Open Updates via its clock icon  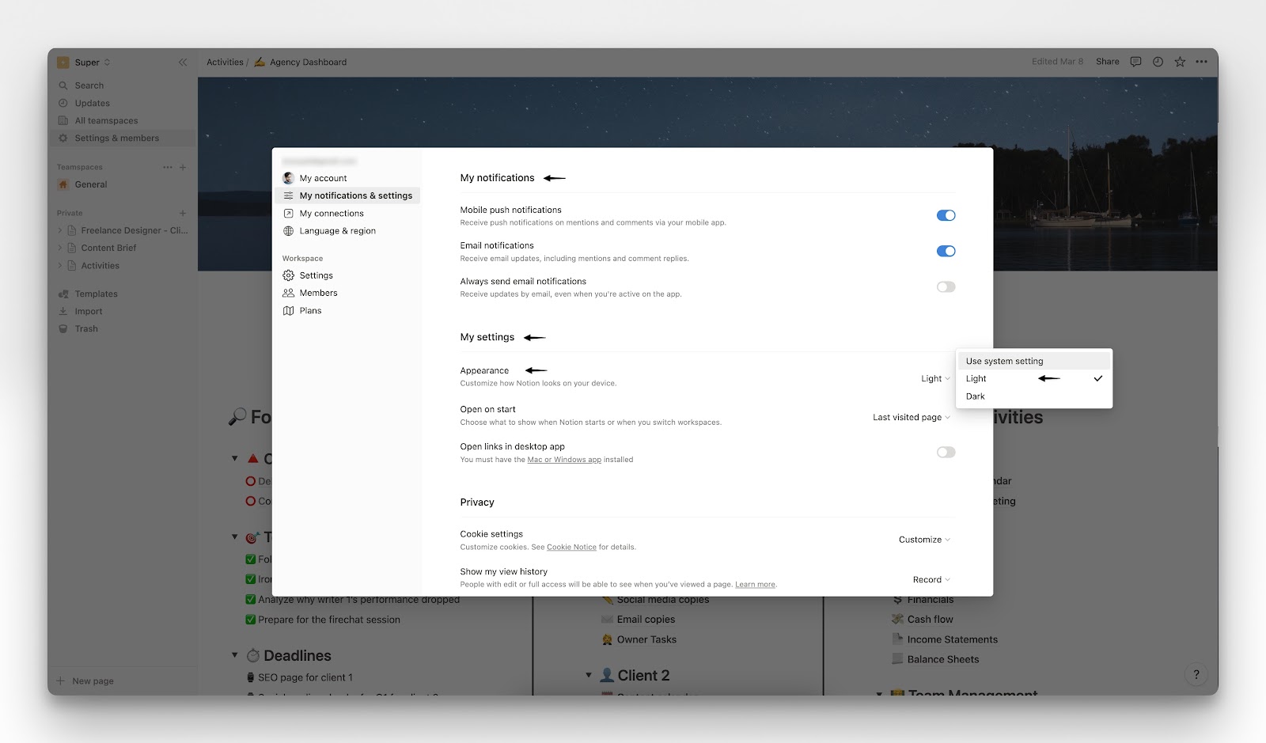pyautogui.click(x=63, y=103)
